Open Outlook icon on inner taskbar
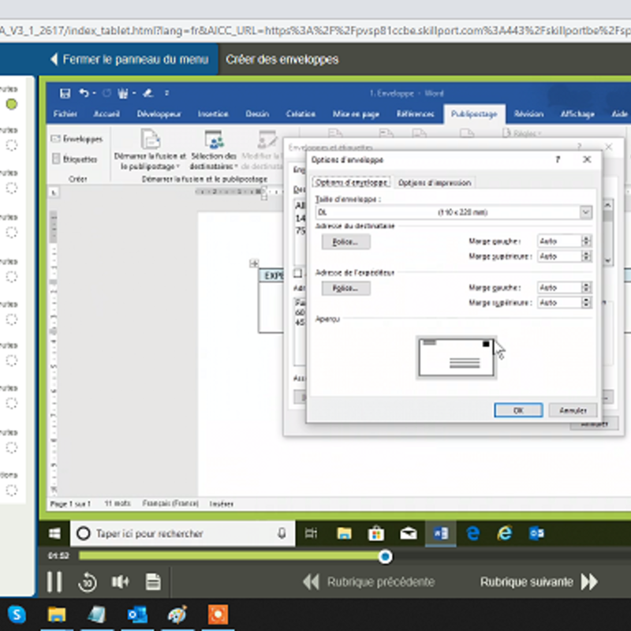 click(x=537, y=534)
